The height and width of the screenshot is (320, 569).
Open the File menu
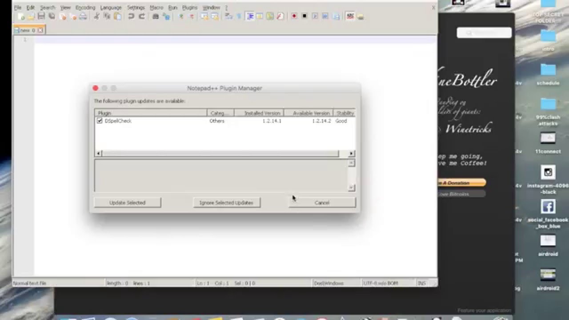point(17,8)
